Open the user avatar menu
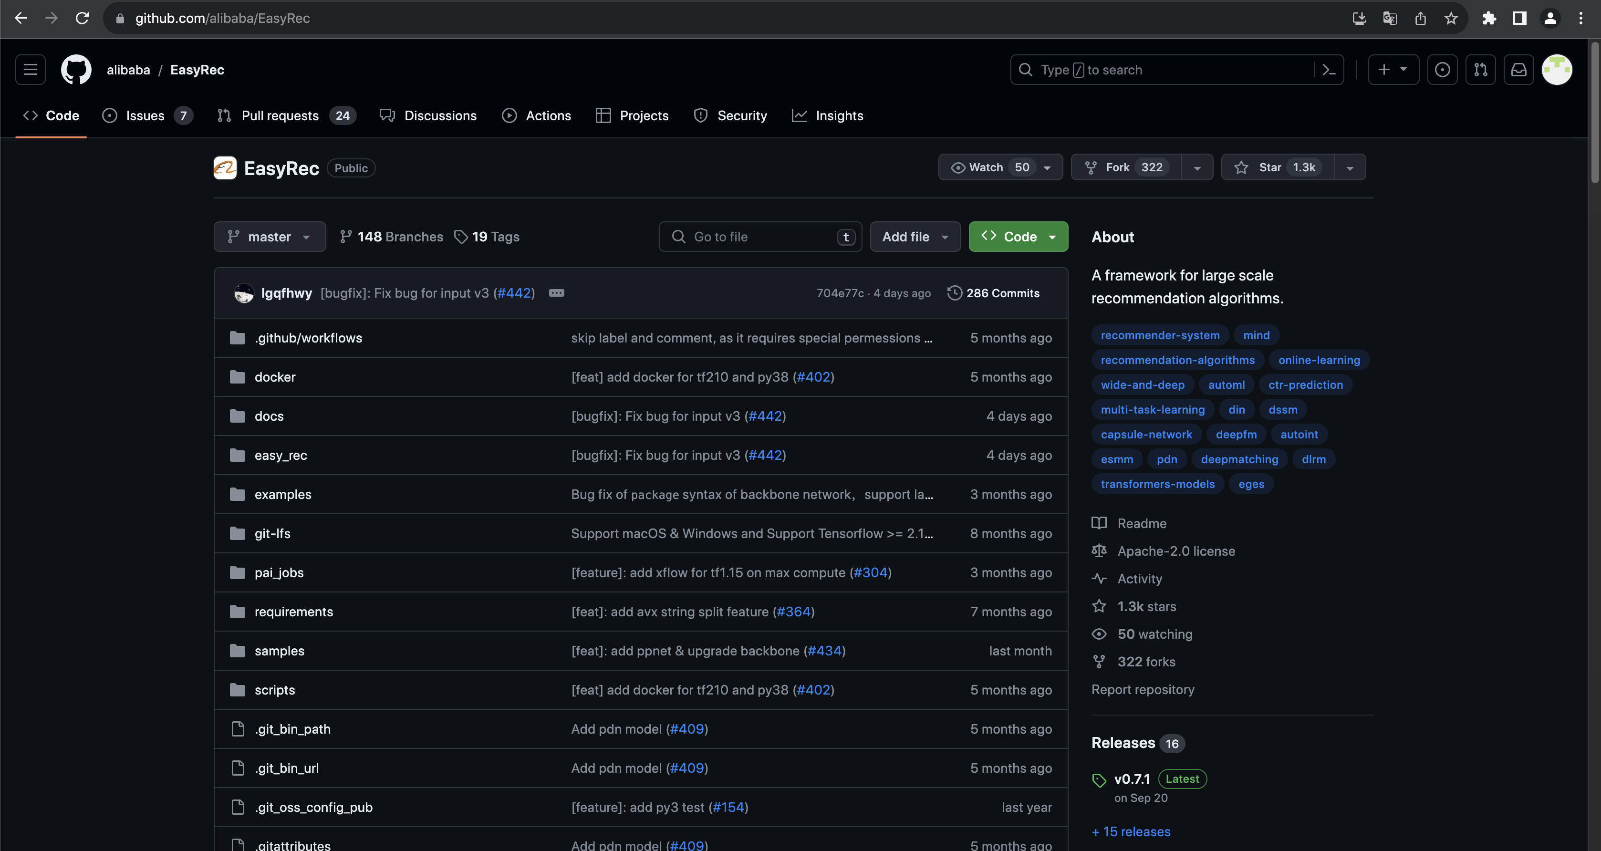Image resolution: width=1601 pixels, height=851 pixels. click(1557, 70)
